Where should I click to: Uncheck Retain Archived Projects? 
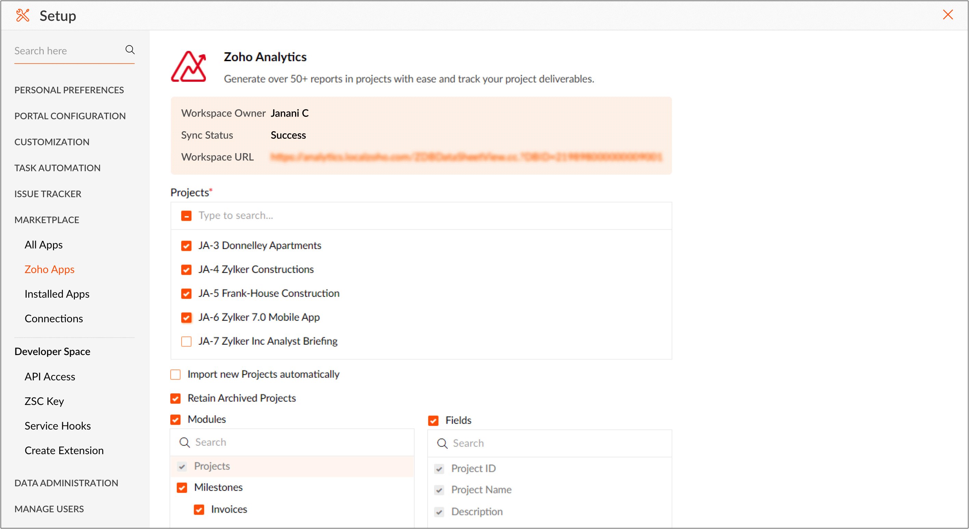tap(175, 398)
